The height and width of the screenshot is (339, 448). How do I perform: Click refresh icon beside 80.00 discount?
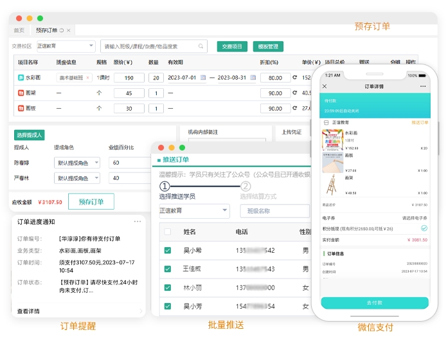(x=295, y=78)
